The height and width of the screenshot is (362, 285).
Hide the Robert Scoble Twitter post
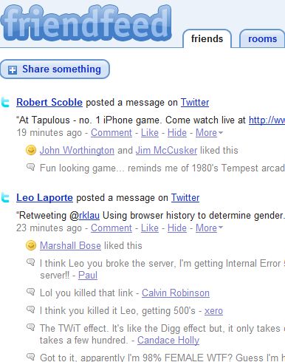(177, 133)
